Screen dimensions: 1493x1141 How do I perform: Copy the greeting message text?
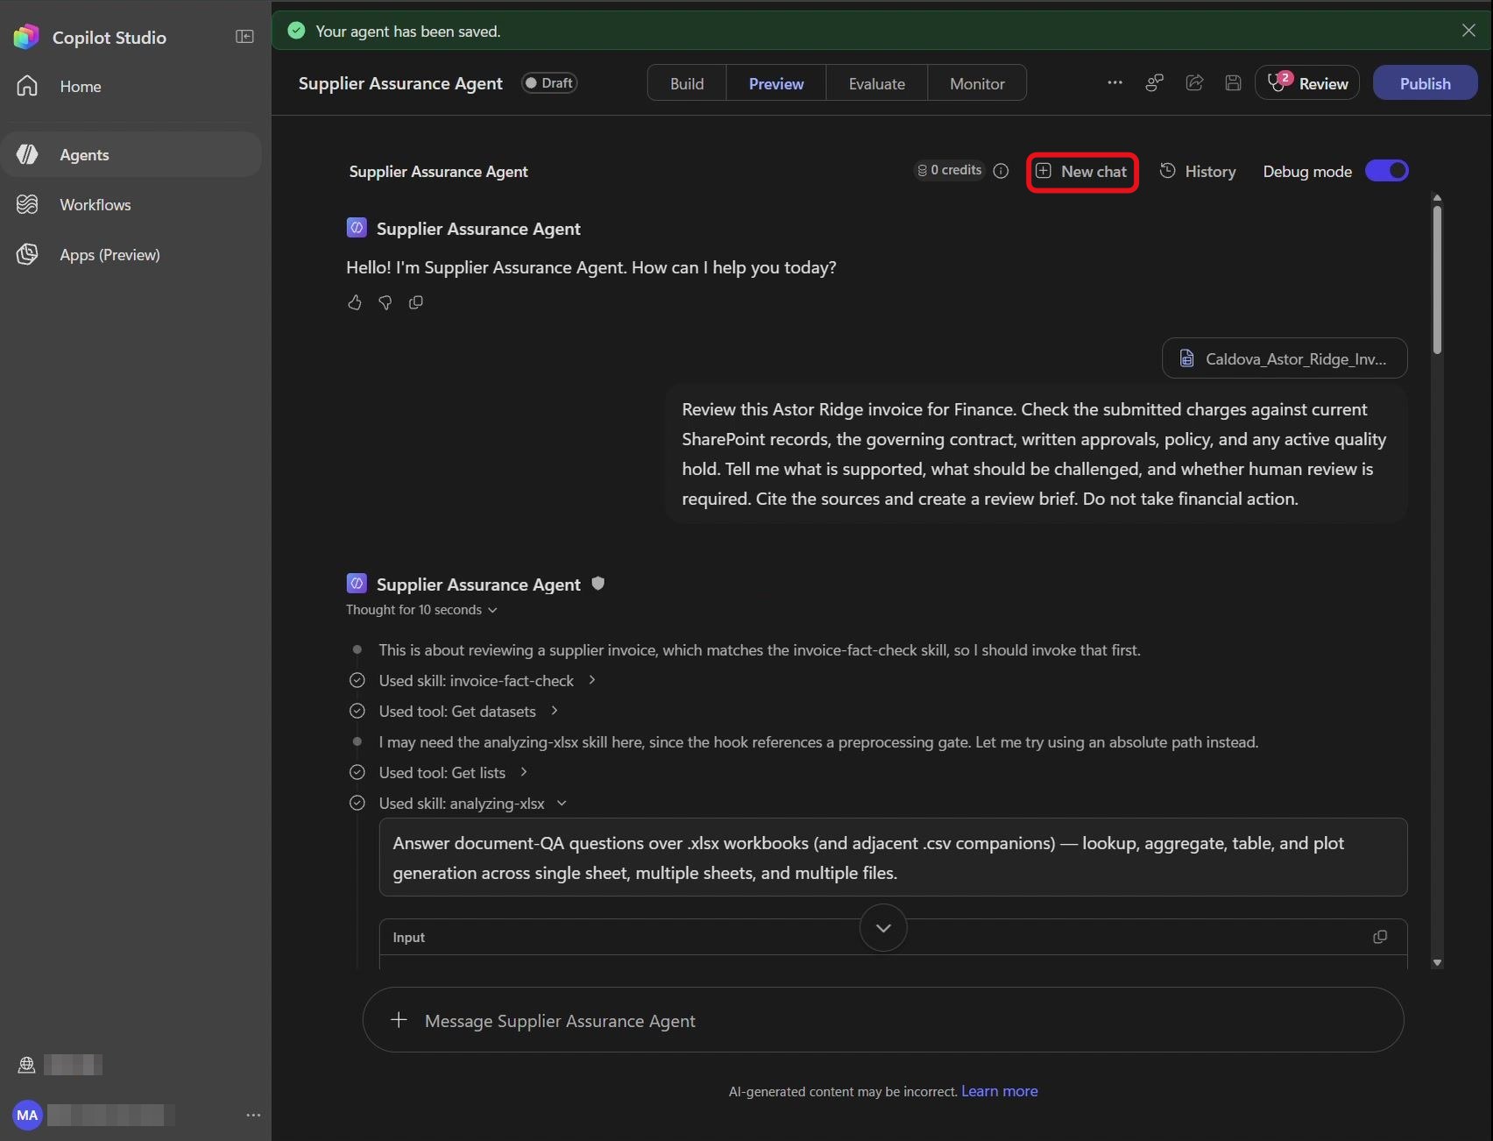tap(416, 302)
